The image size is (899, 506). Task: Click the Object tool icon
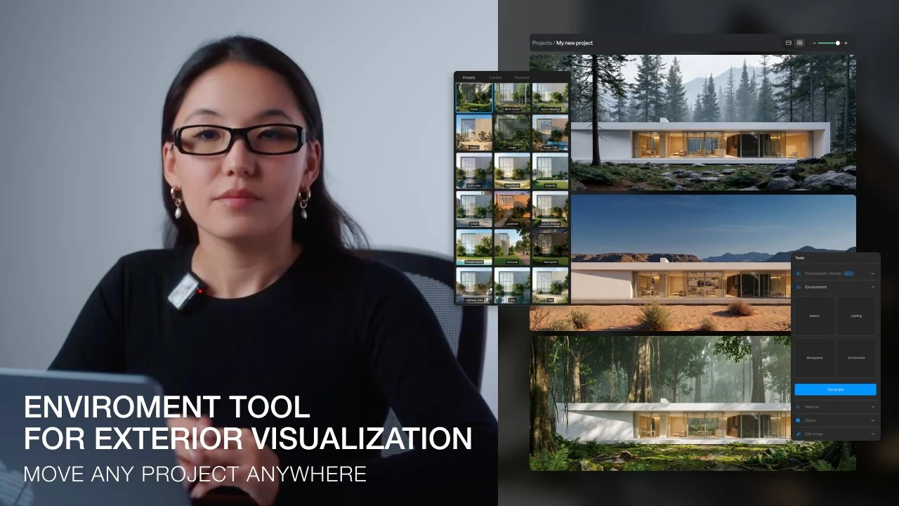pyautogui.click(x=799, y=420)
